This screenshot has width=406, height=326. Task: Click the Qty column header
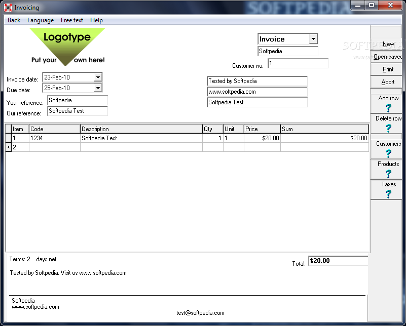(x=213, y=129)
